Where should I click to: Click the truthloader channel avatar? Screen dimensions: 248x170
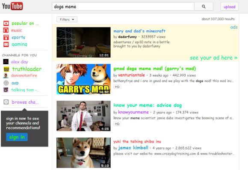tap(6, 69)
